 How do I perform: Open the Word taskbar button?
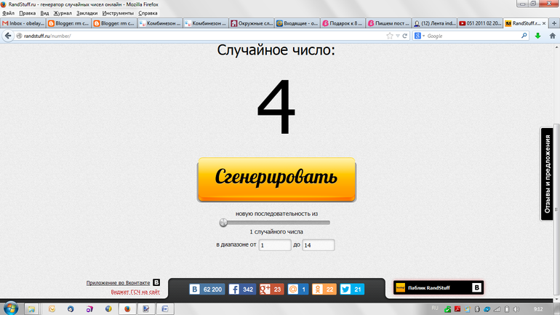click(x=165, y=309)
